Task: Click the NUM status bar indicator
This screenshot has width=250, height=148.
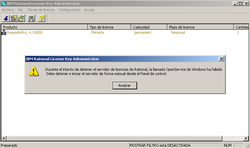Action: [x=228, y=145]
